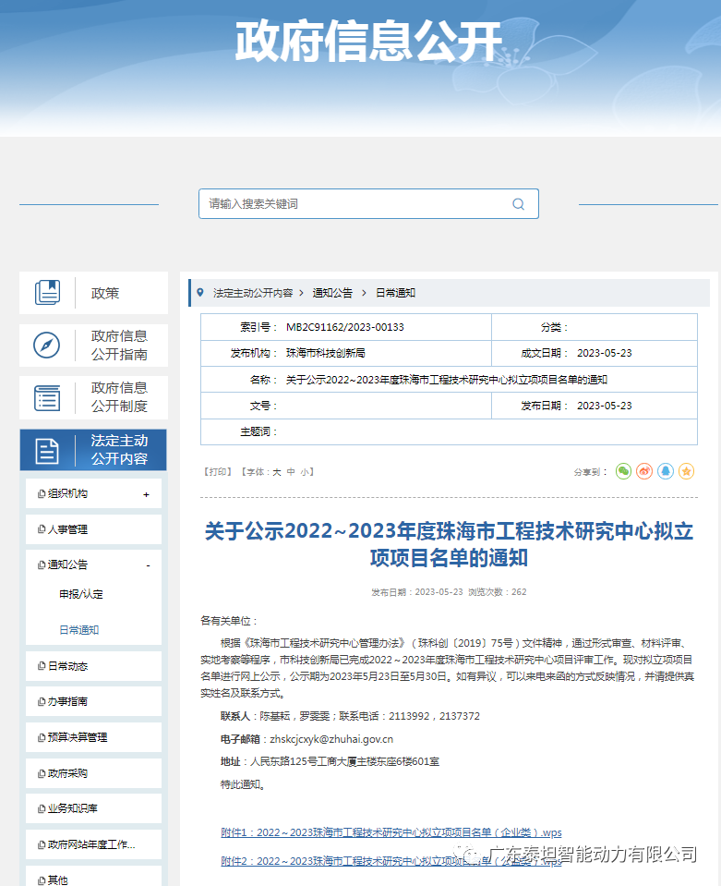Click the 打印 print link
Image resolution: width=721 pixels, height=886 pixels.
[x=218, y=471]
